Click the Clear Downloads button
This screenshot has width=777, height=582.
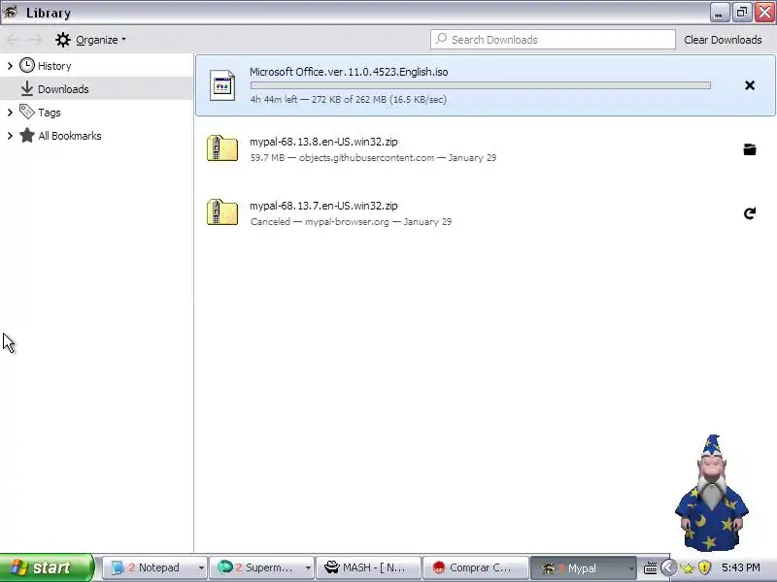point(723,40)
